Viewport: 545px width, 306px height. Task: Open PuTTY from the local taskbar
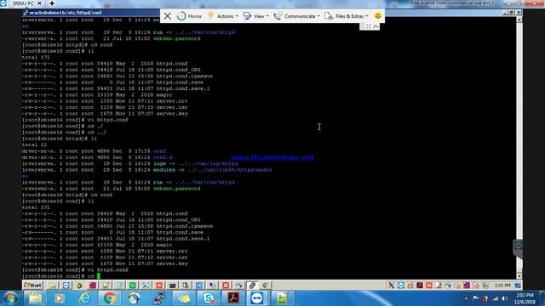(x=159, y=298)
